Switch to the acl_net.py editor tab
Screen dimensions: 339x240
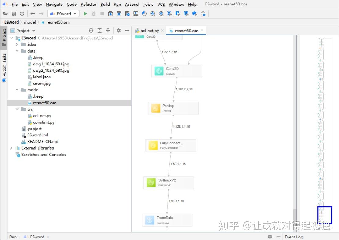coord(149,30)
